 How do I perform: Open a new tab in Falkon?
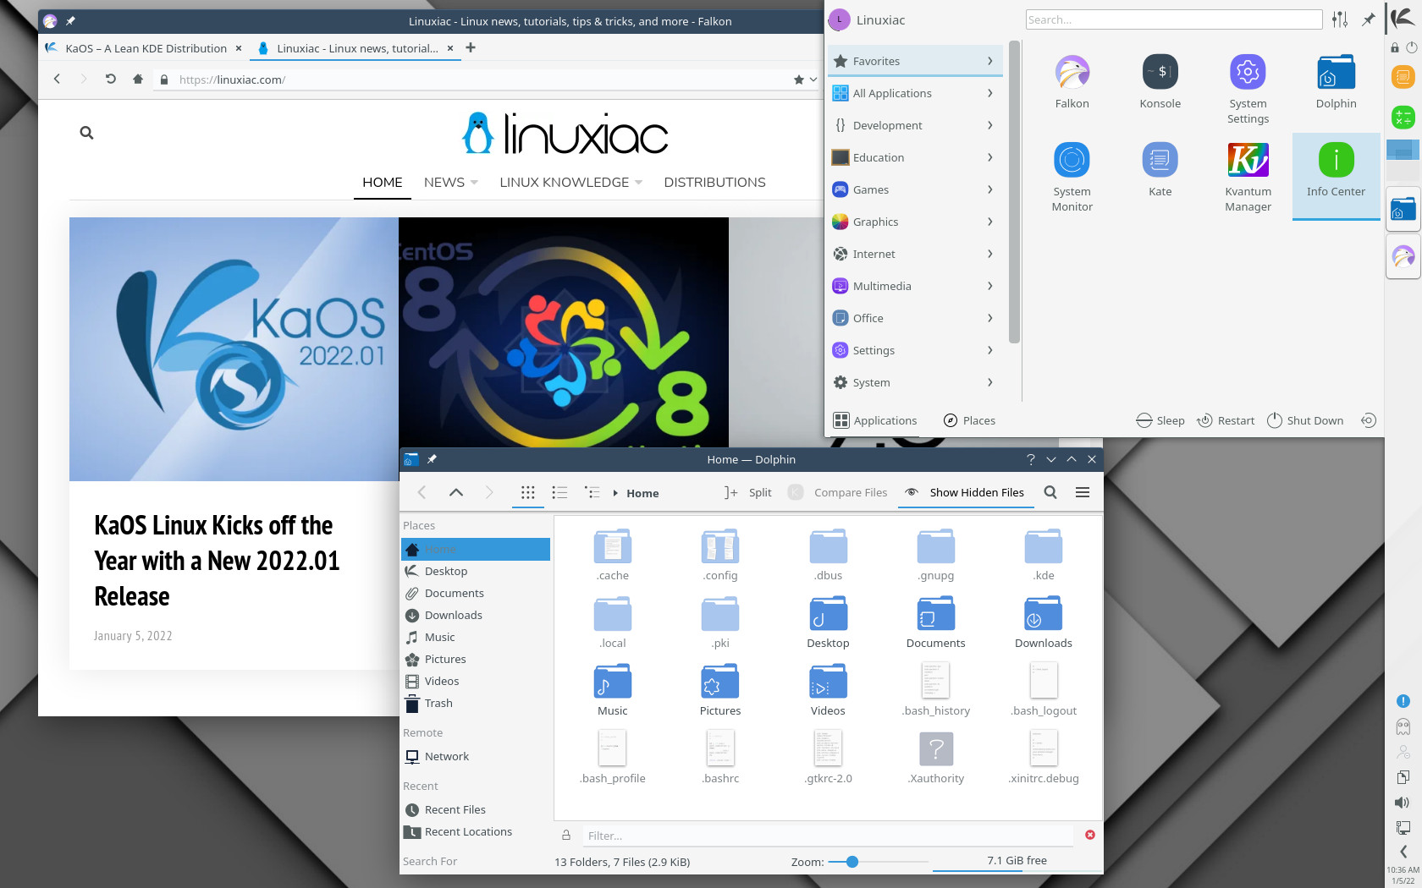click(x=471, y=48)
